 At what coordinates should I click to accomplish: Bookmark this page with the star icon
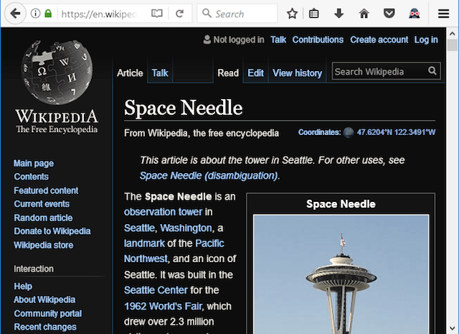(292, 14)
